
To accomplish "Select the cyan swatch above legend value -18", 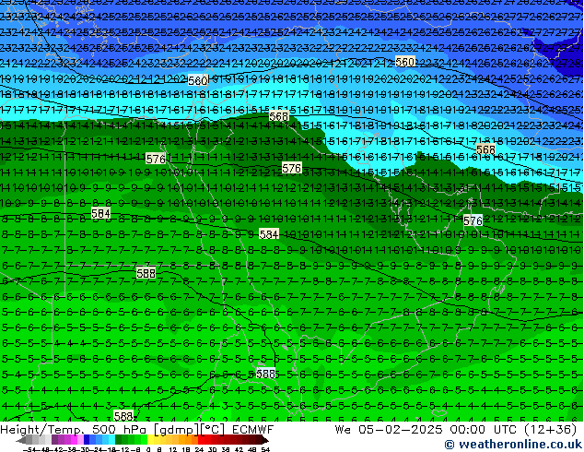I will (112, 439).
